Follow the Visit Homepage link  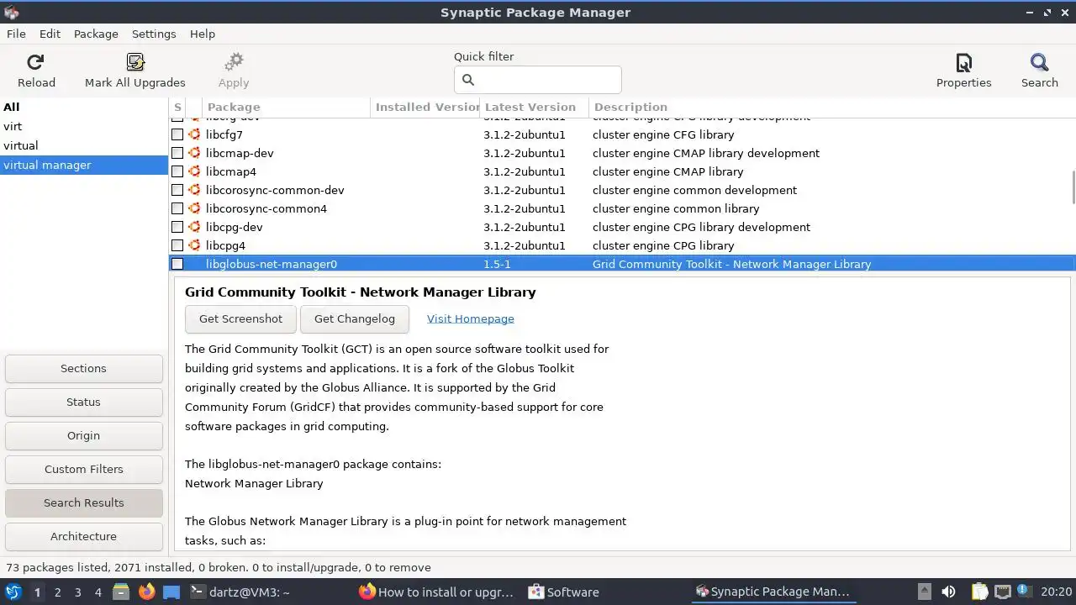pos(470,318)
